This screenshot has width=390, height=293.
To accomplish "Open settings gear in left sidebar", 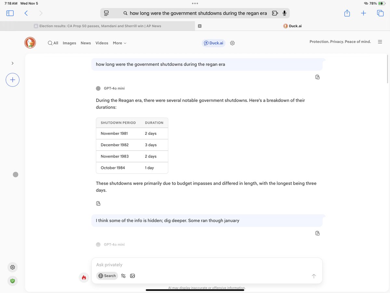I will [x=12, y=267].
